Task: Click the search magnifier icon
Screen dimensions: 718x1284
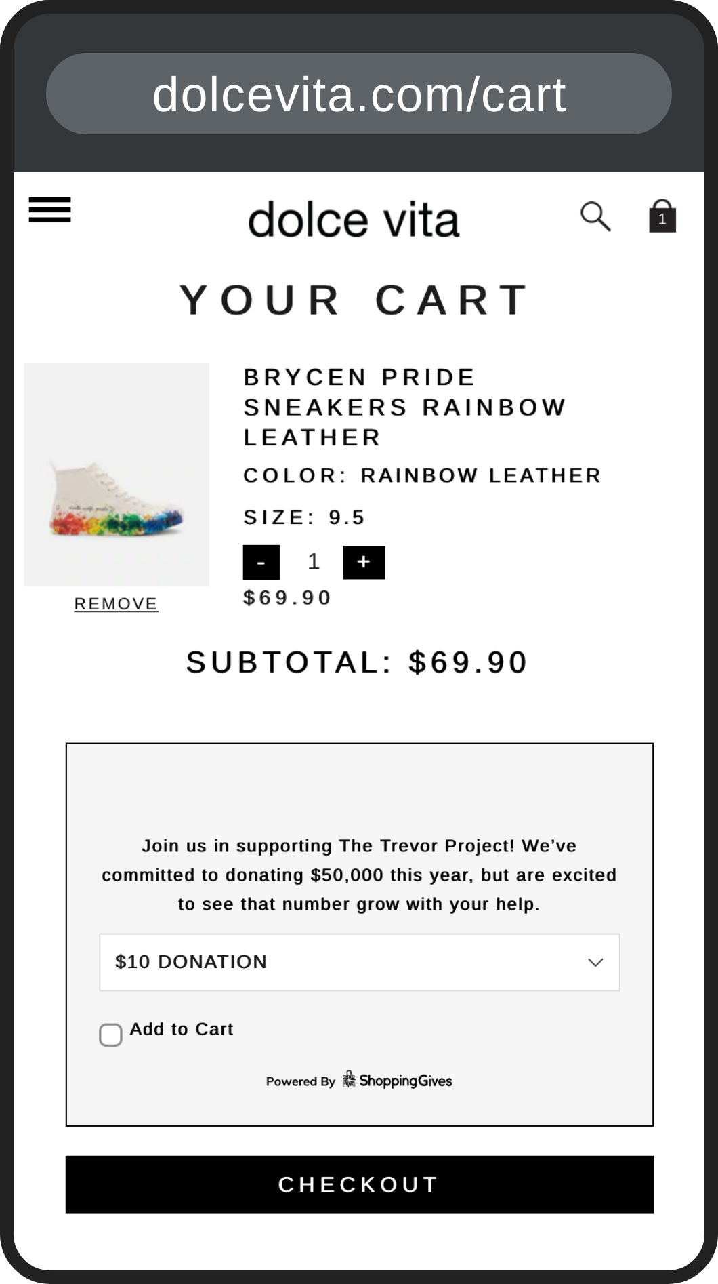Action: [595, 217]
